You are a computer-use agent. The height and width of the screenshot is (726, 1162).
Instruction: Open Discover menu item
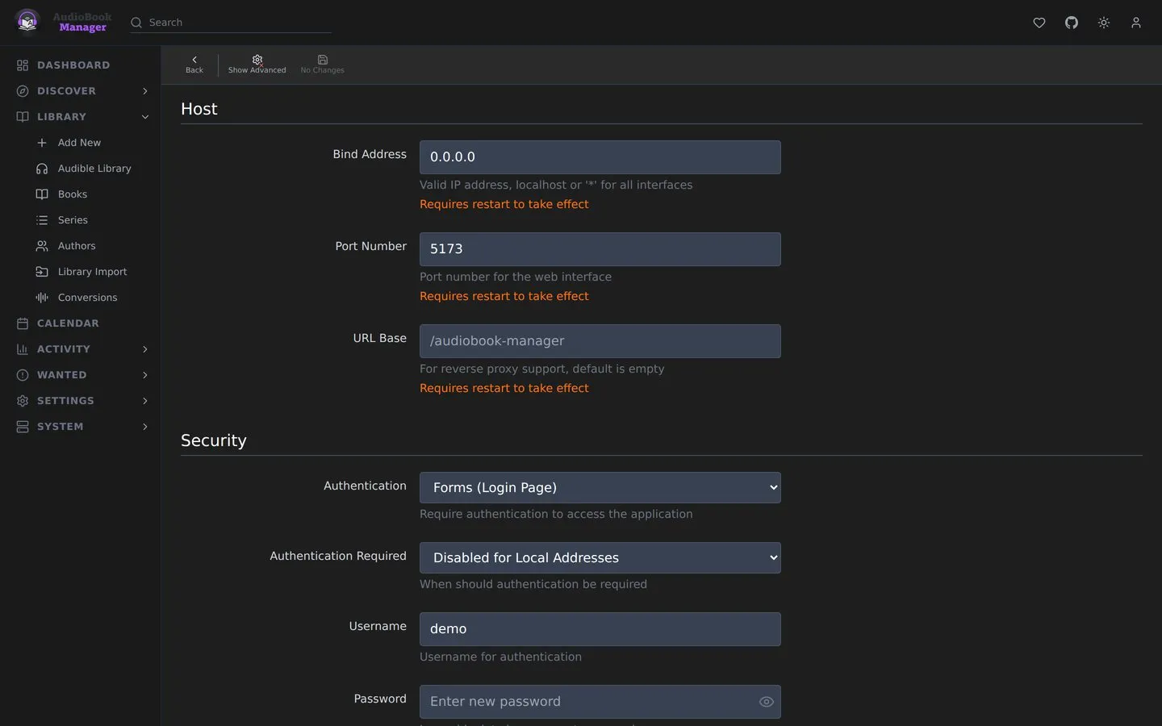[81, 91]
